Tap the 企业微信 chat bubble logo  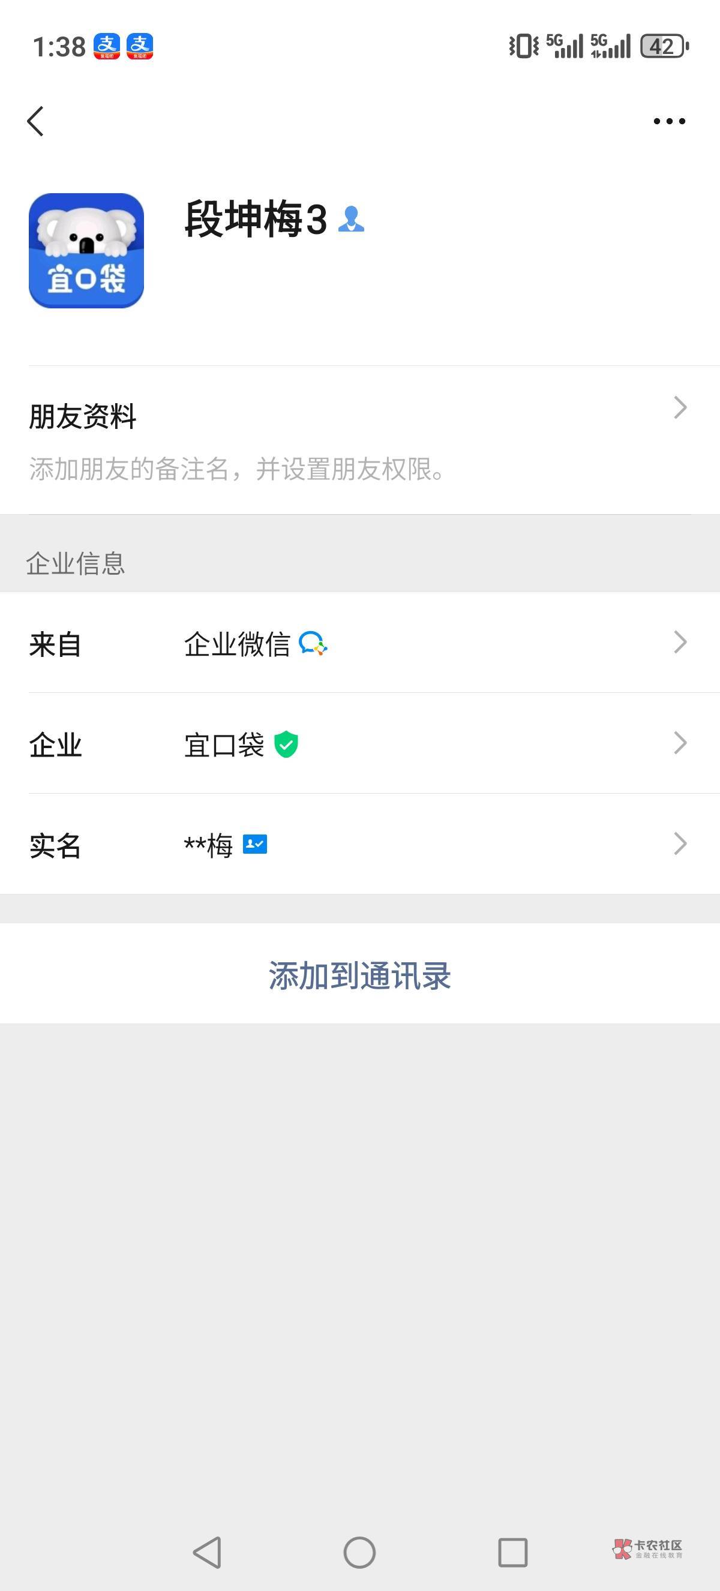coord(313,643)
